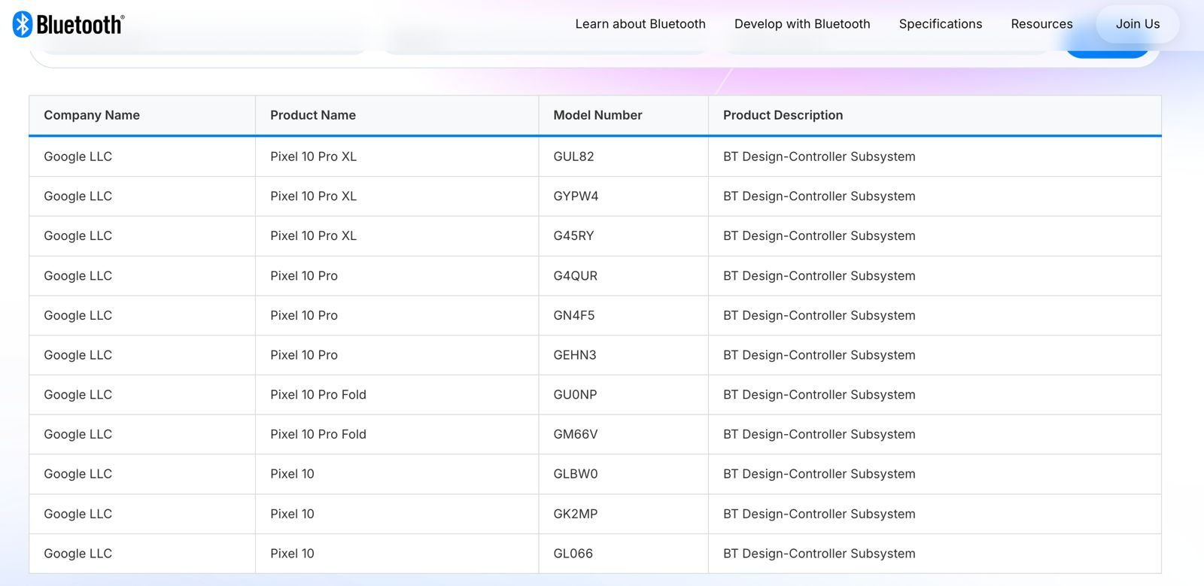Select model number GUL82

[573, 156]
